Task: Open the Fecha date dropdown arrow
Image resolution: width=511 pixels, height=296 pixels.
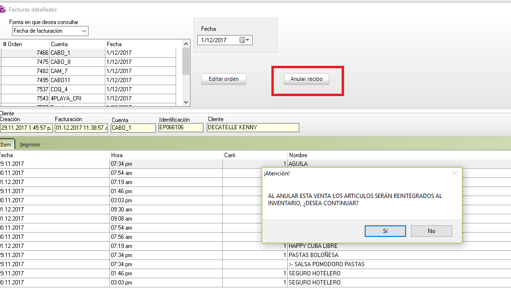Action: (x=248, y=40)
